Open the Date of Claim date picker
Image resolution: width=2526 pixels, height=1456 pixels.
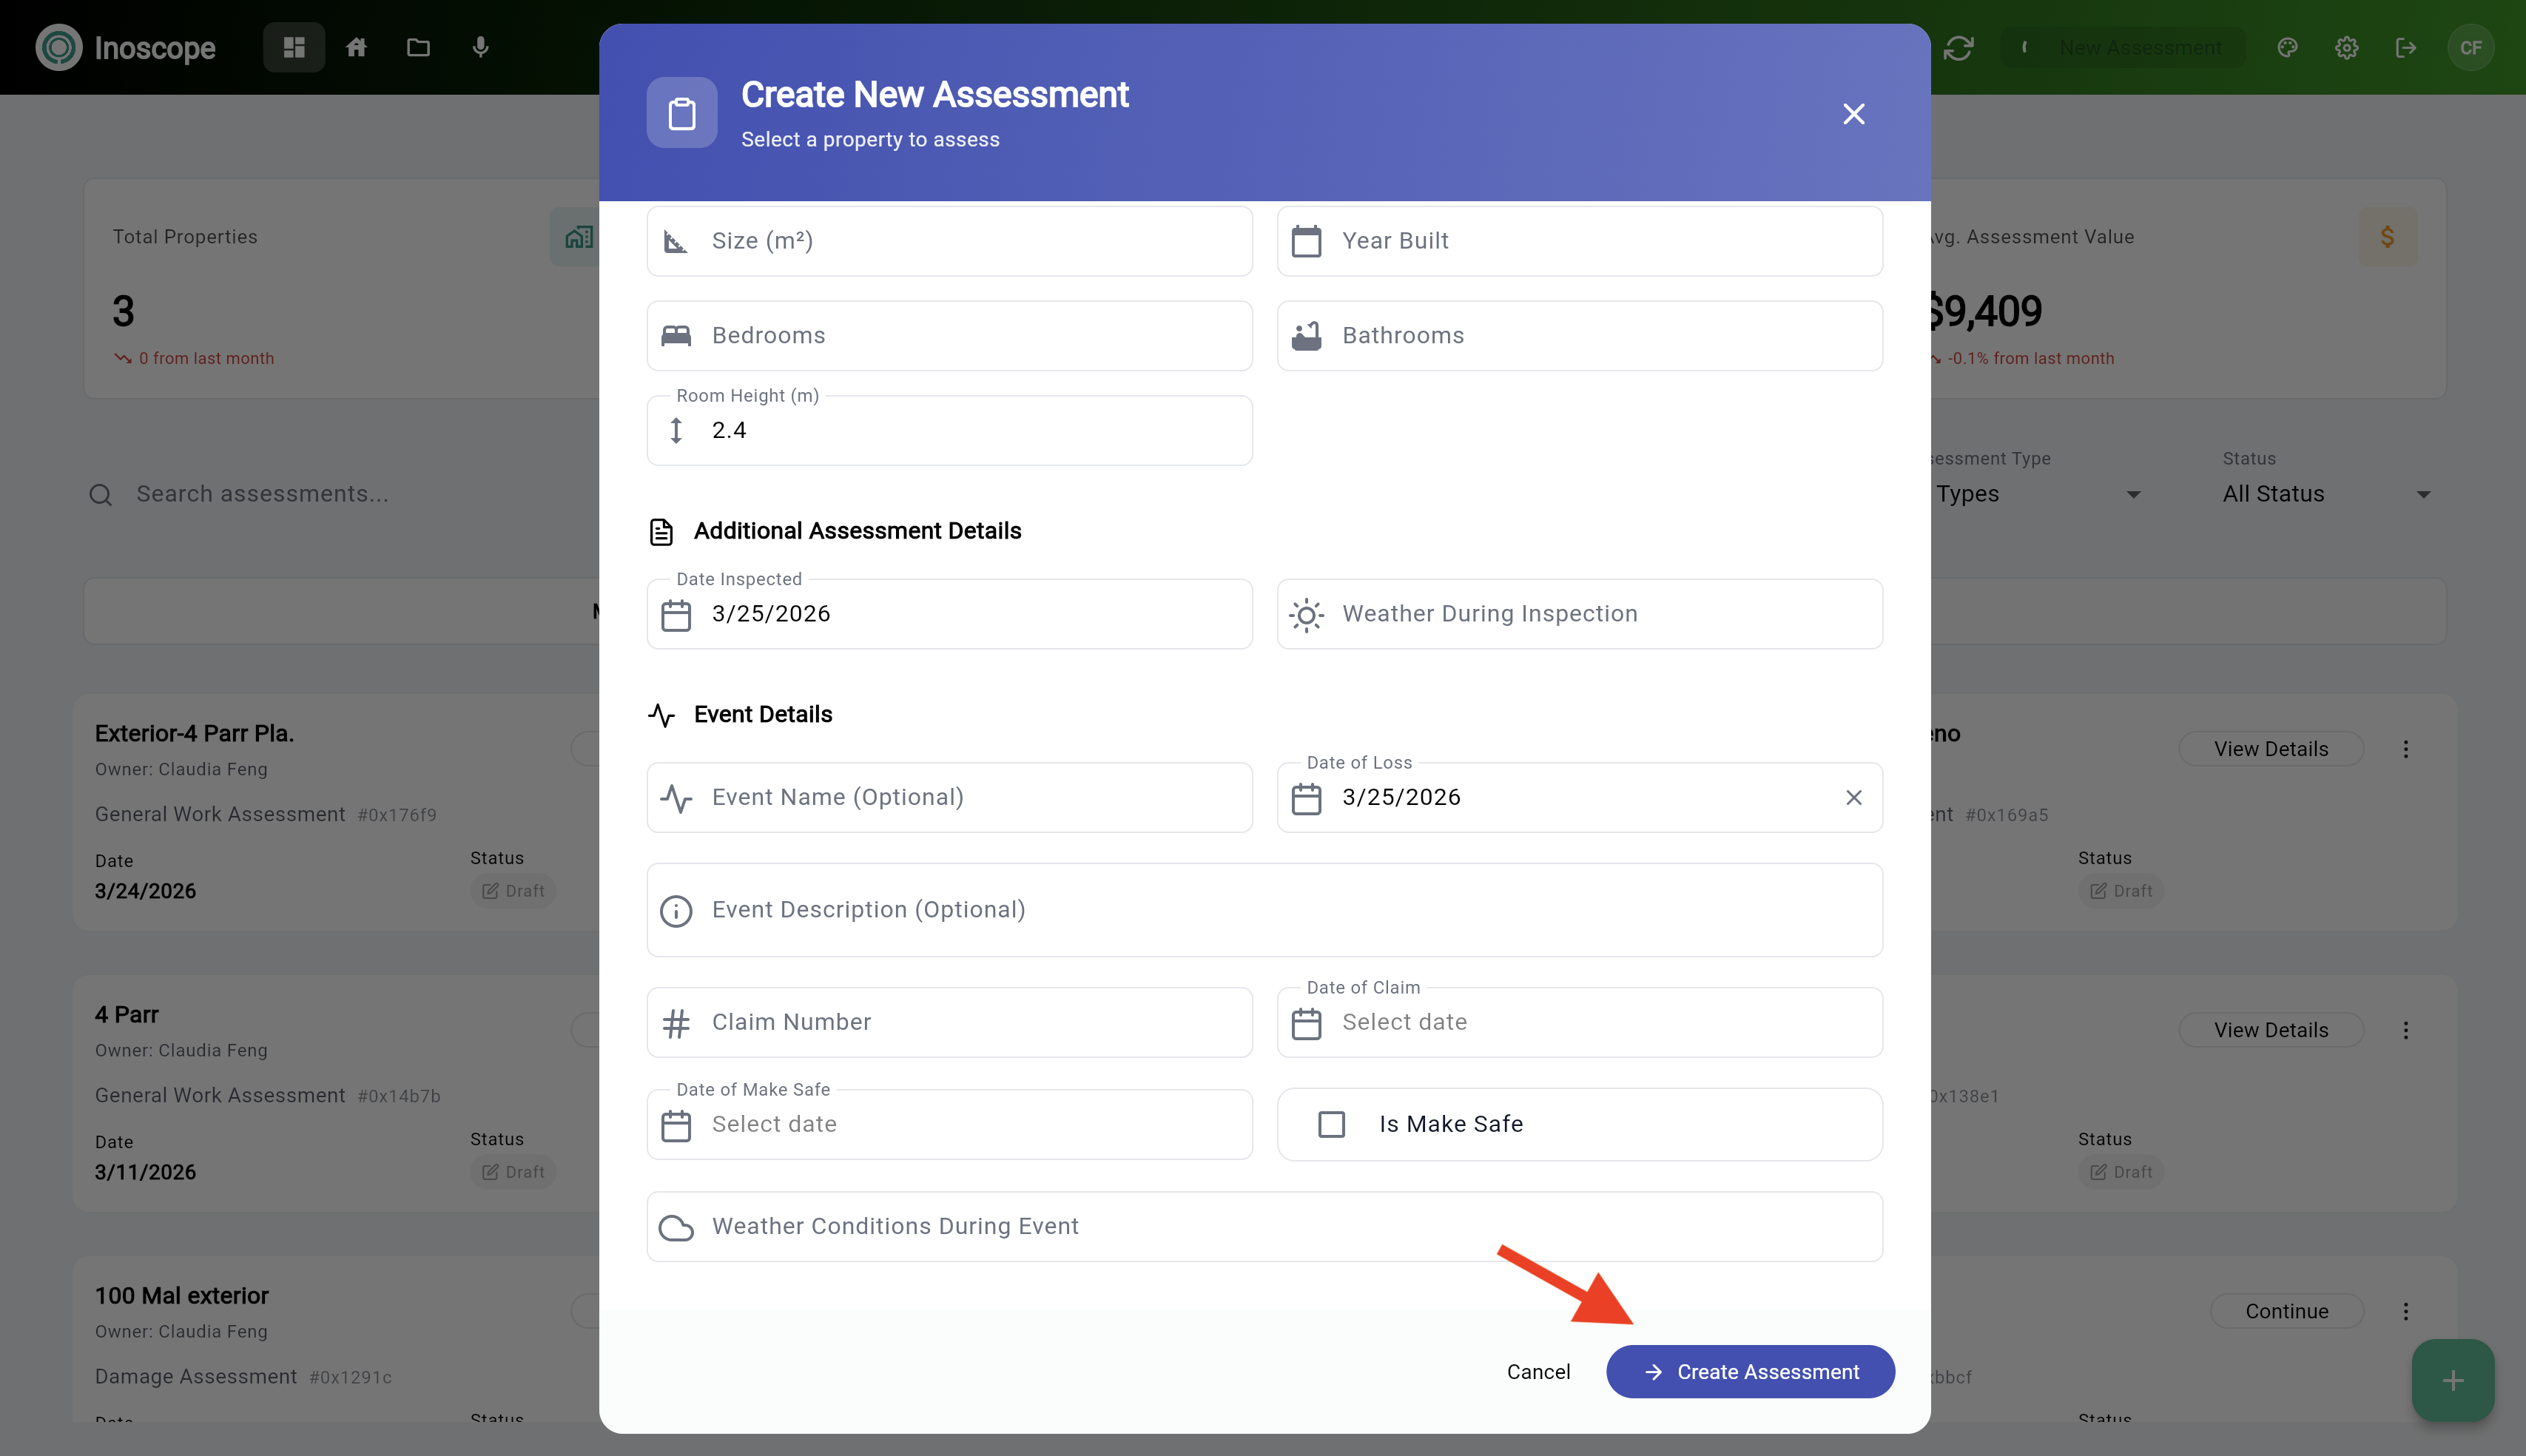1306,1022
